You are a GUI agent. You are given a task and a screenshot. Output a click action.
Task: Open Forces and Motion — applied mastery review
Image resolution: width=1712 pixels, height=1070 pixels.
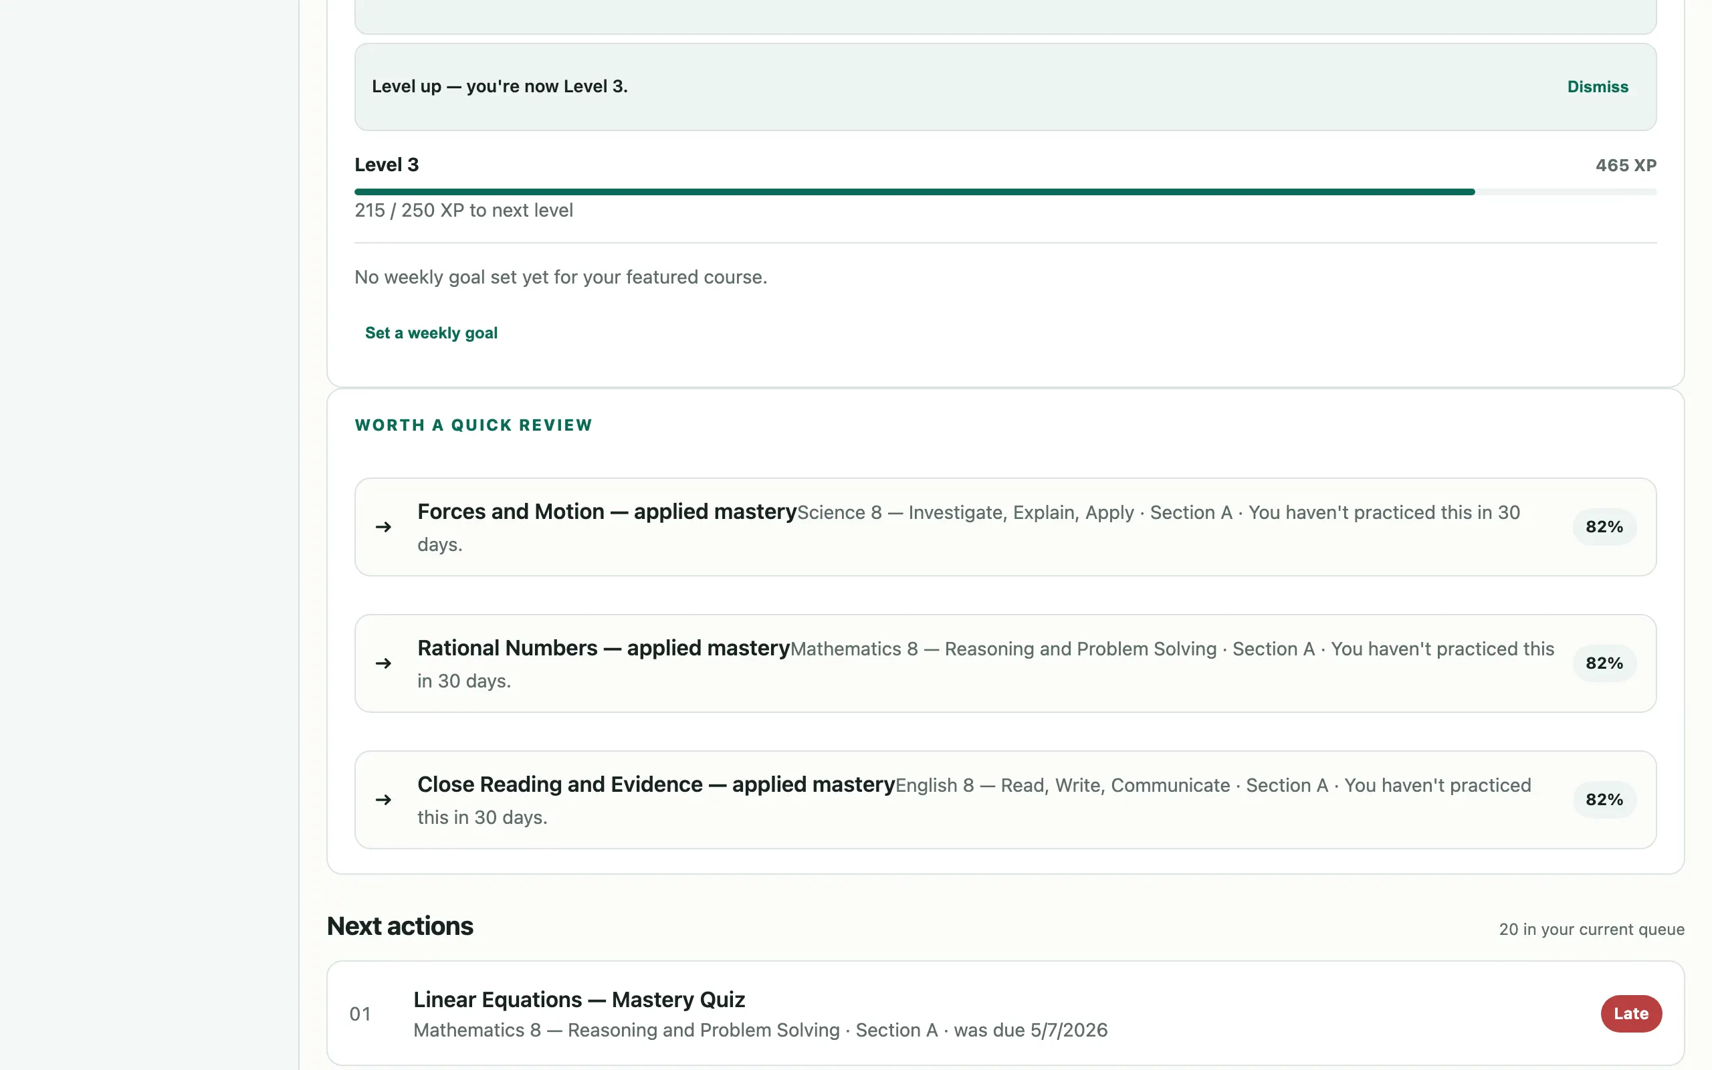1005,527
